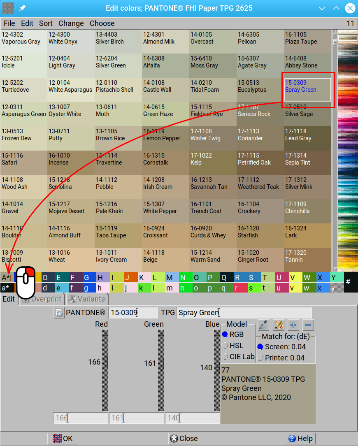Screen dimensions: 358x446
Task: Click the weave pattern icon in title bar
Action: pos(8,8)
